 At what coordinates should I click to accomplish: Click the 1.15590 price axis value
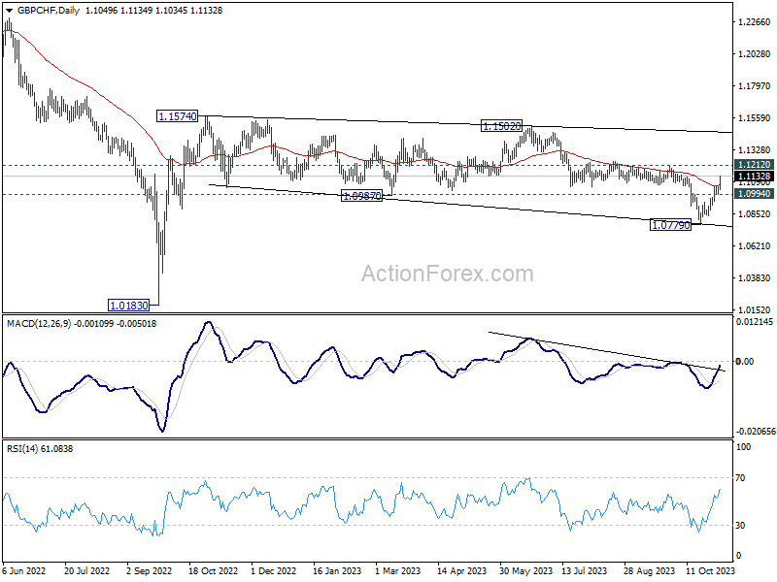755,118
